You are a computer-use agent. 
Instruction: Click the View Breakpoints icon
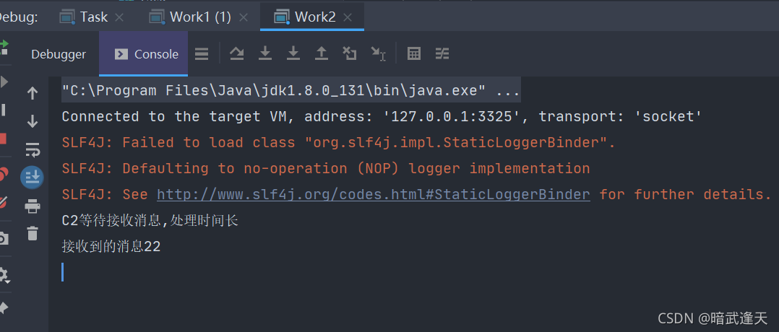click(4, 174)
